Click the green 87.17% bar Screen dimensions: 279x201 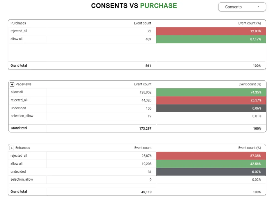point(211,39)
